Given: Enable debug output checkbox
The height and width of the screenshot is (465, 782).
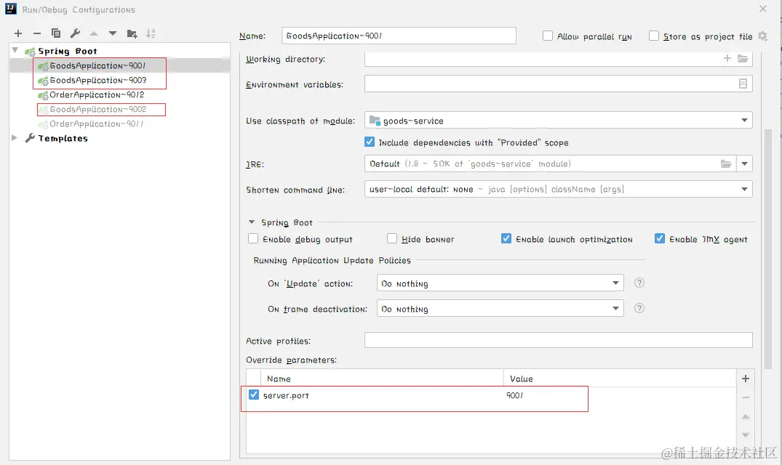Looking at the screenshot, I should (253, 238).
